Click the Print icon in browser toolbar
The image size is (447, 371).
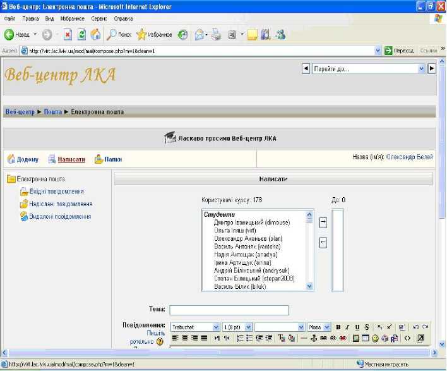tap(217, 35)
